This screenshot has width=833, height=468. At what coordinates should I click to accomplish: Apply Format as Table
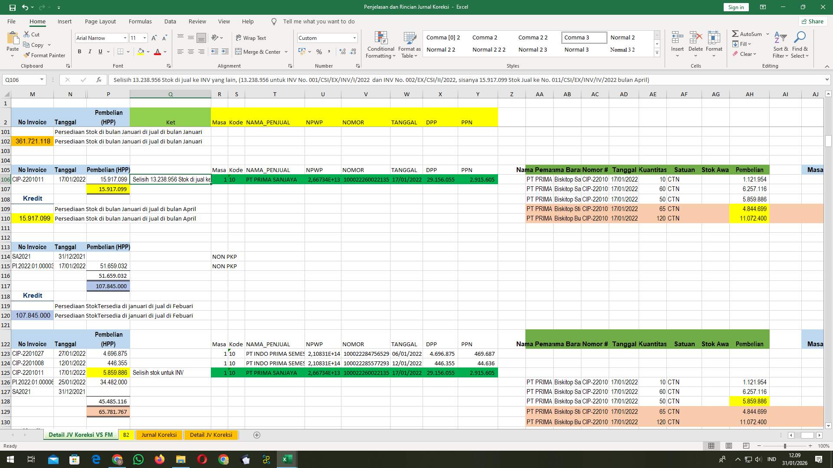click(x=408, y=44)
